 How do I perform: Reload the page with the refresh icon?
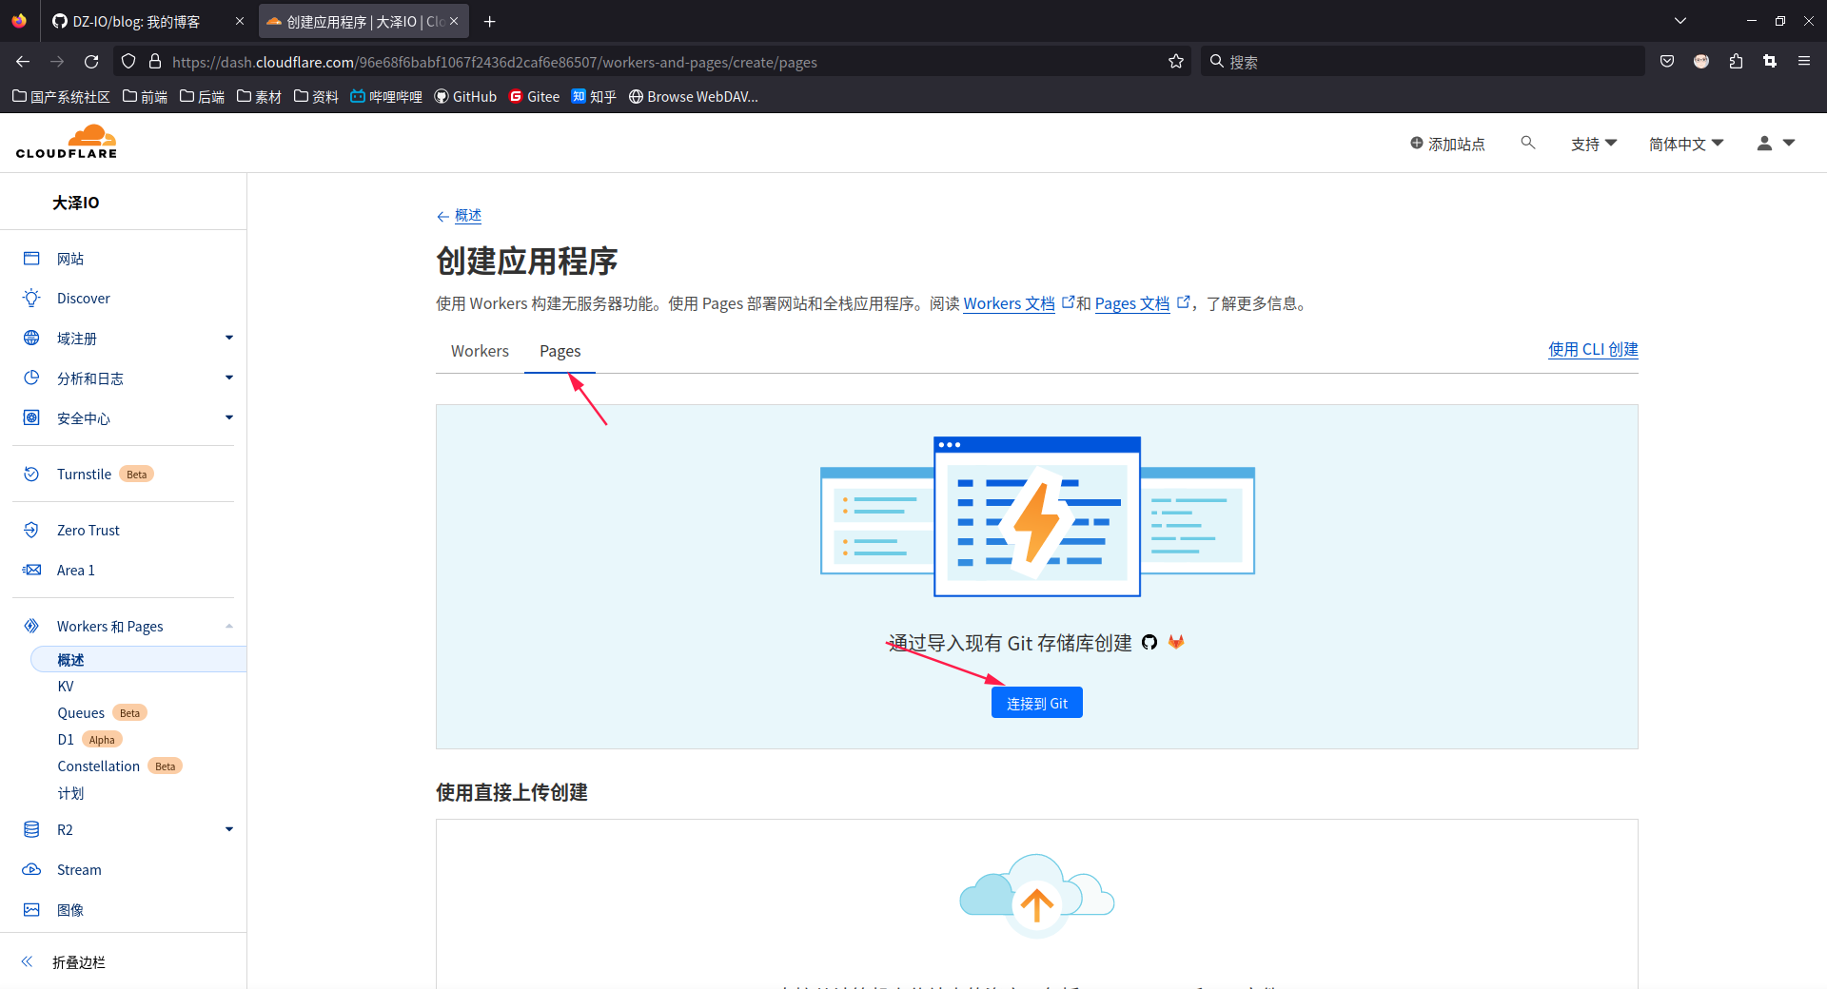91,62
